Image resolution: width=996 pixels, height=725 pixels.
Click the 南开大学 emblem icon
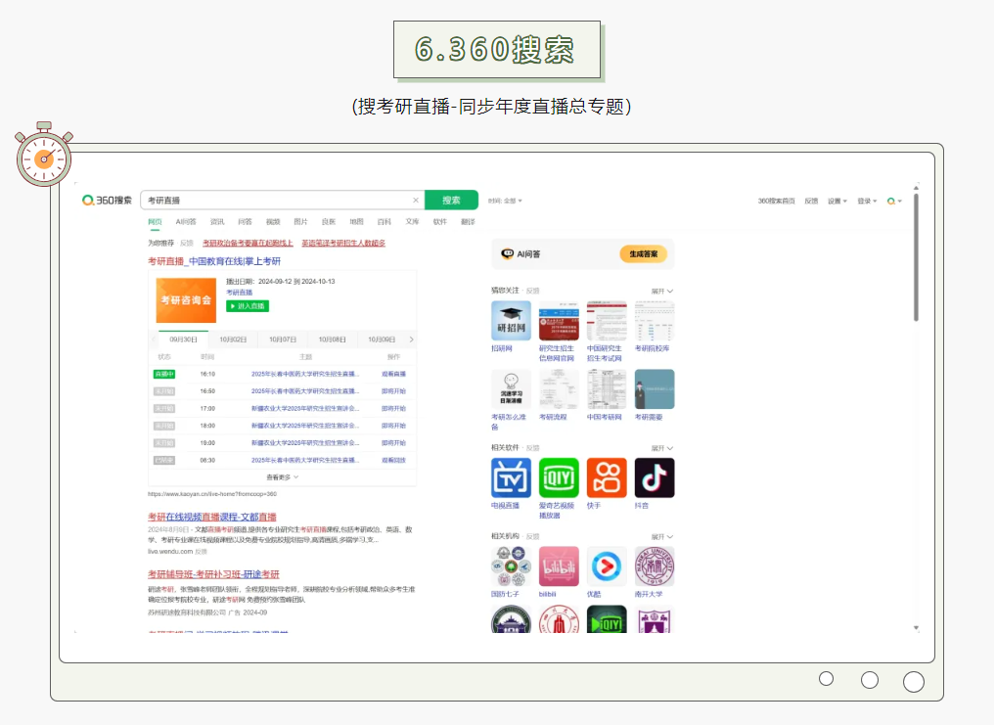[655, 566]
